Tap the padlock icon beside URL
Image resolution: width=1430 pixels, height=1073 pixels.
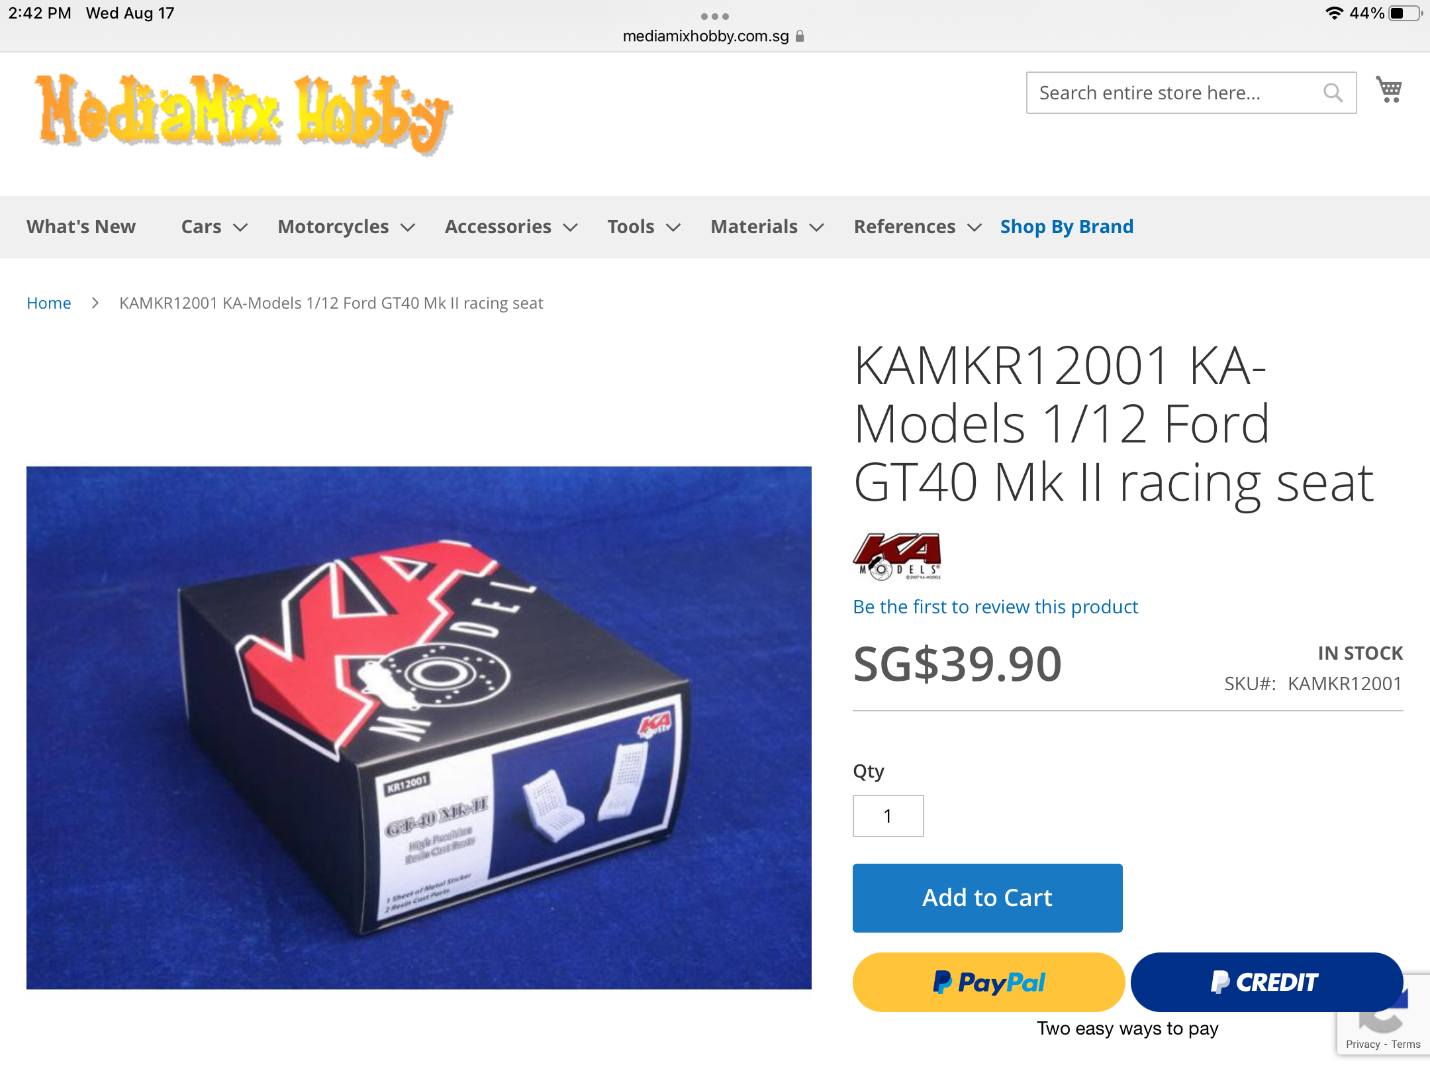(800, 36)
